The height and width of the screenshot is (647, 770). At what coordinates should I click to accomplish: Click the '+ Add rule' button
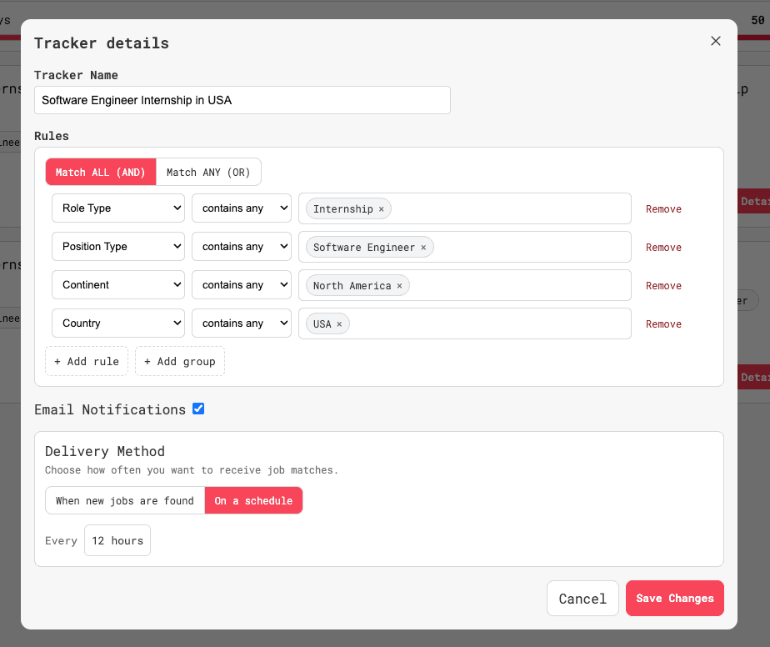coord(87,361)
